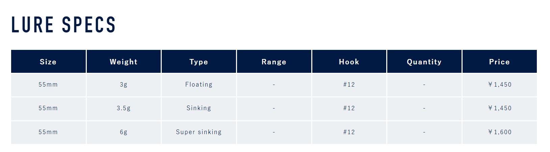Image resolution: width=550 pixels, height=152 pixels.
Task: Select the Super sinking type cell
Action: (199, 132)
